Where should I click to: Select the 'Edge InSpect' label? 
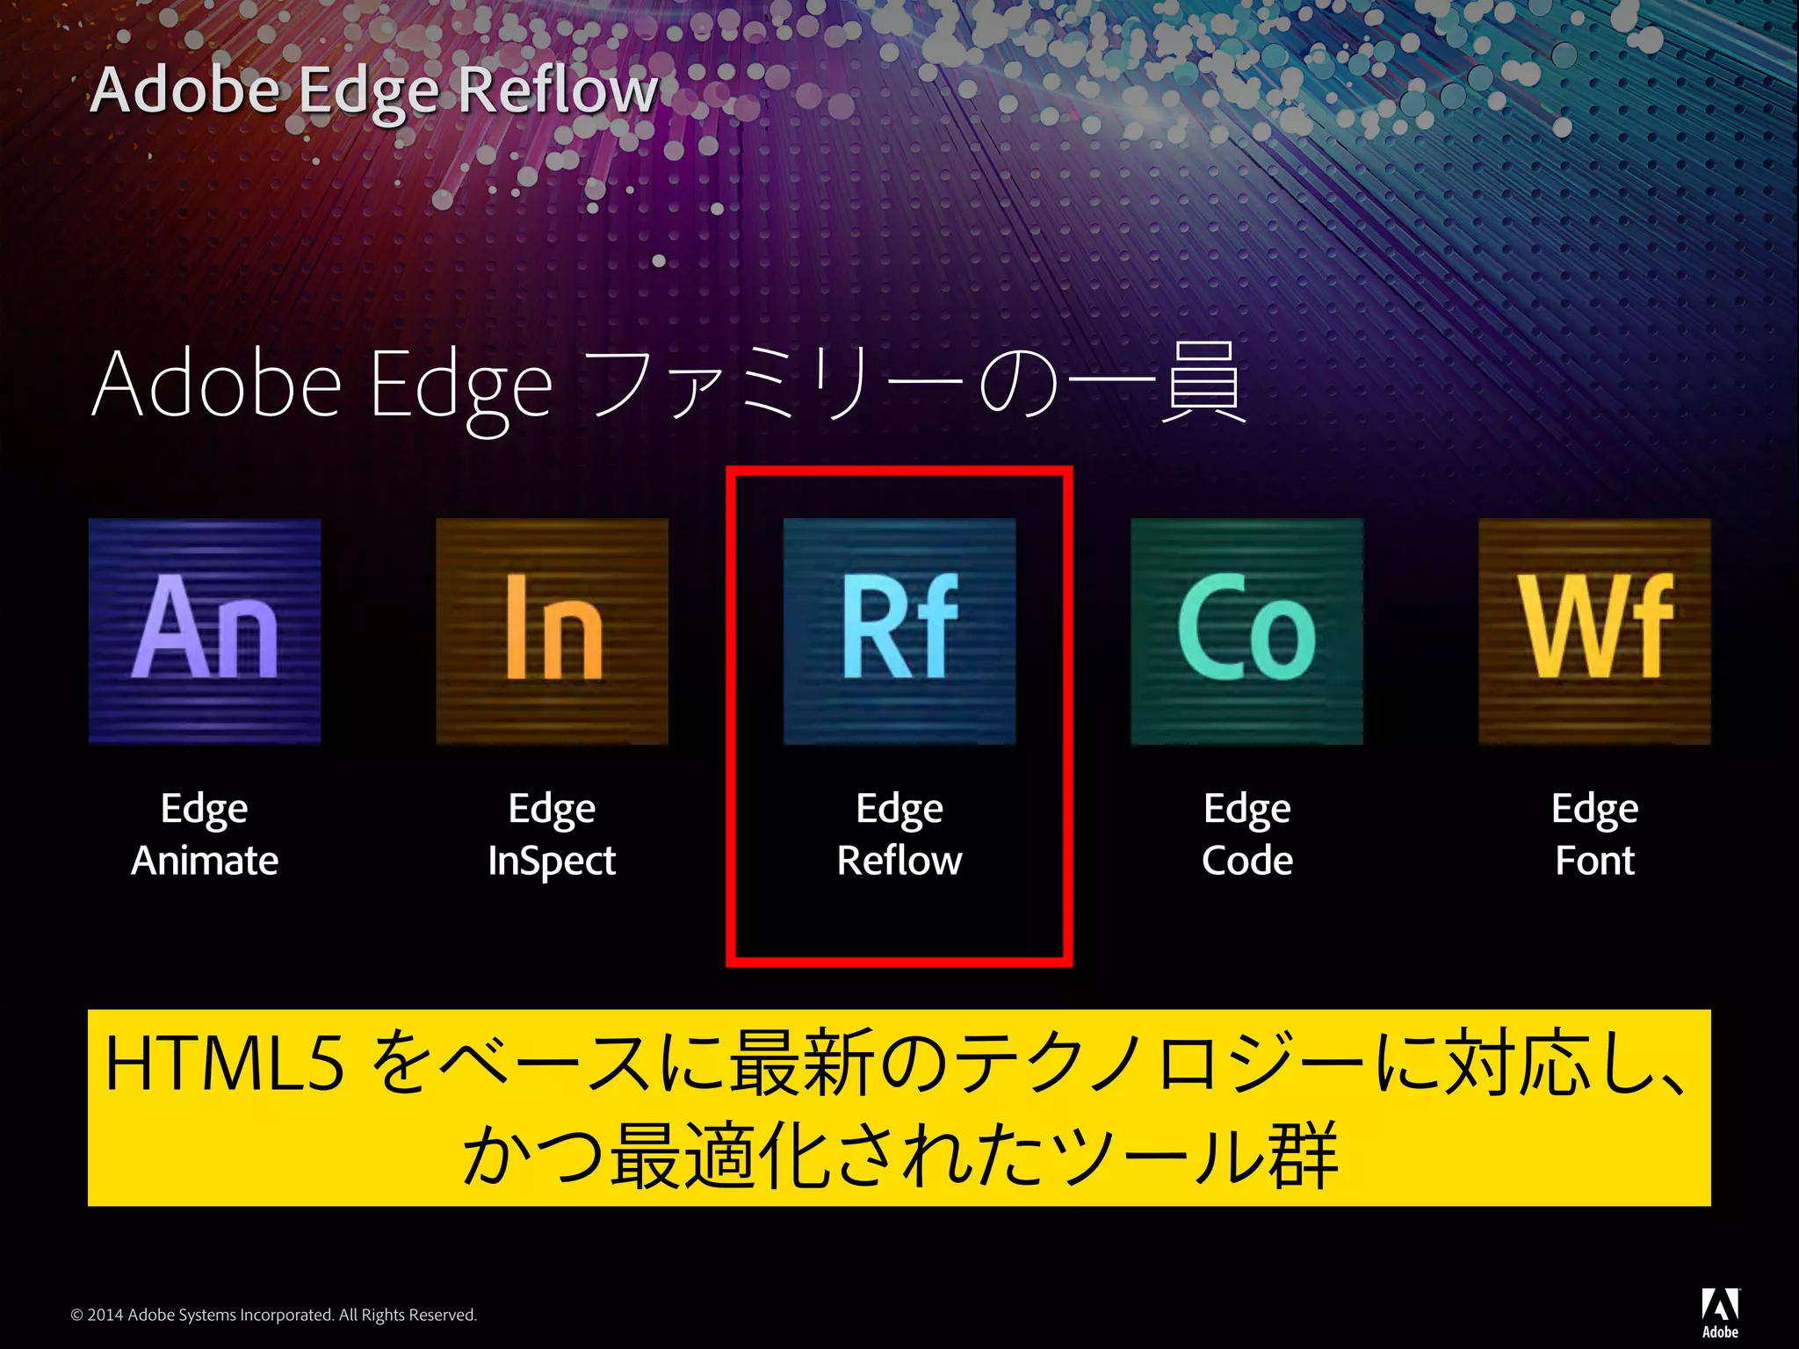[x=552, y=834]
